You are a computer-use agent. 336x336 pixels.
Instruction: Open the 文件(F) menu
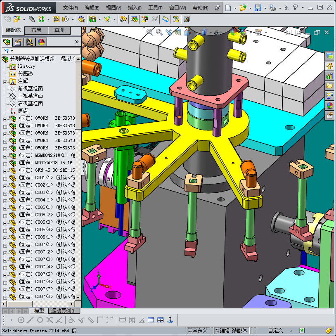(x=70, y=8)
